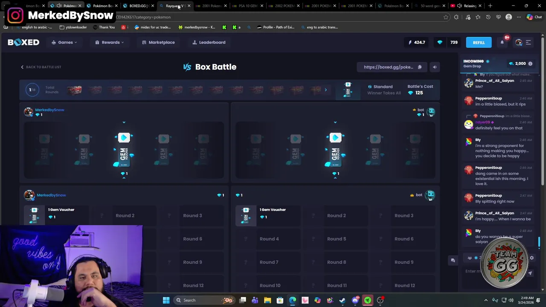Switch to the 50 word gen tab
Screen dimensions: 546x307
click(430, 6)
